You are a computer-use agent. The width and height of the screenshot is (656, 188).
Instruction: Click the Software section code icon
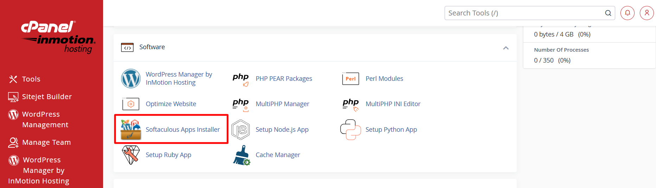pos(127,47)
